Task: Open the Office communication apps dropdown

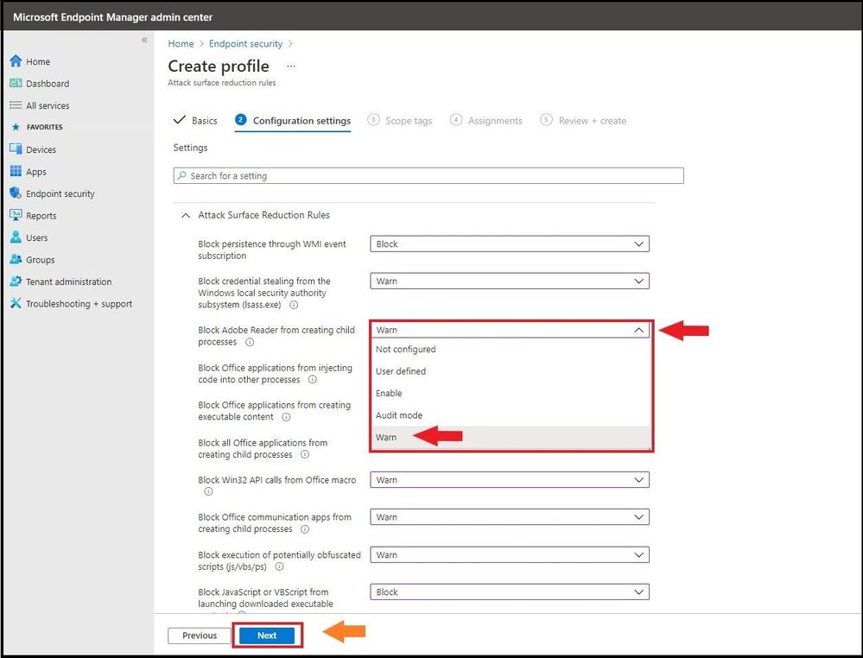Action: pyautogui.click(x=510, y=517)
